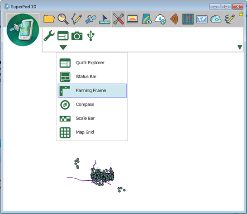Select the pencil edit vertices tool
The width and height of the screenshot is (247, 214).
pyautogui.click(x=77, y=19)
